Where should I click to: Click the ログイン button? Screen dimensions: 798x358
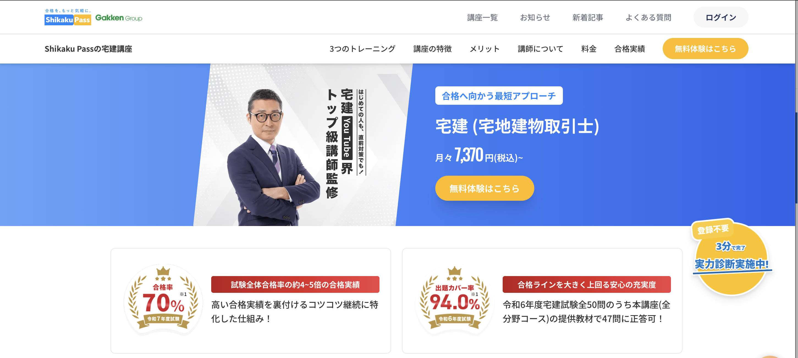click(720, 17)
